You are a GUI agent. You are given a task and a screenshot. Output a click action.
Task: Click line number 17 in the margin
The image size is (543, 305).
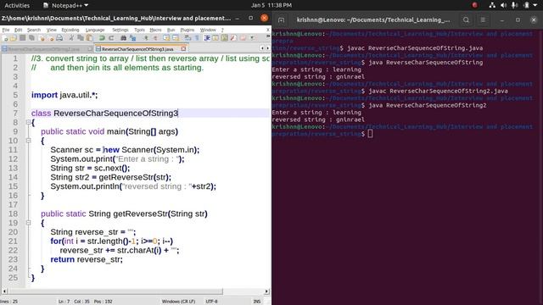[13, 205]
